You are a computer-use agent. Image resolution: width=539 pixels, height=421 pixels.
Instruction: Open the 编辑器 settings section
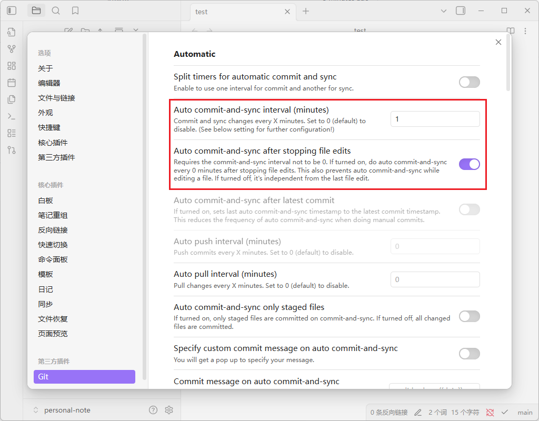(x=49, y=83)
